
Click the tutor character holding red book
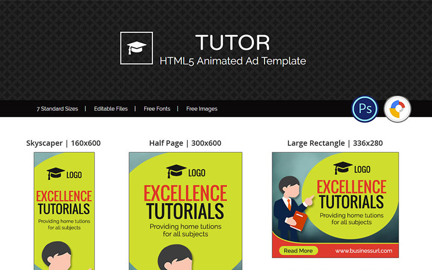pyautogui.click(x=292, y=209)
